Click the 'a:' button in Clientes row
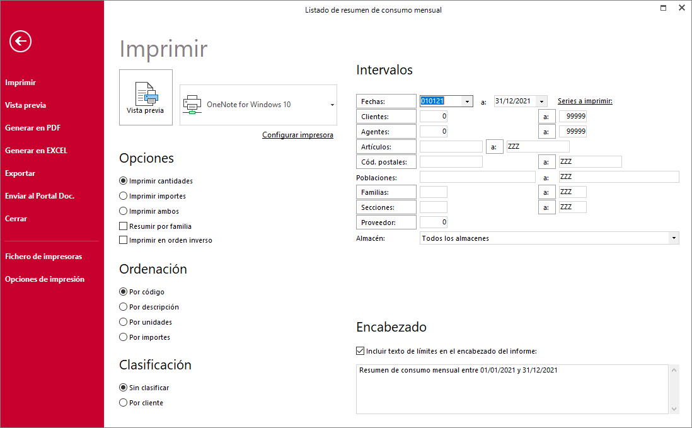The width and height of the screenshot is (692, 428). 546,117
